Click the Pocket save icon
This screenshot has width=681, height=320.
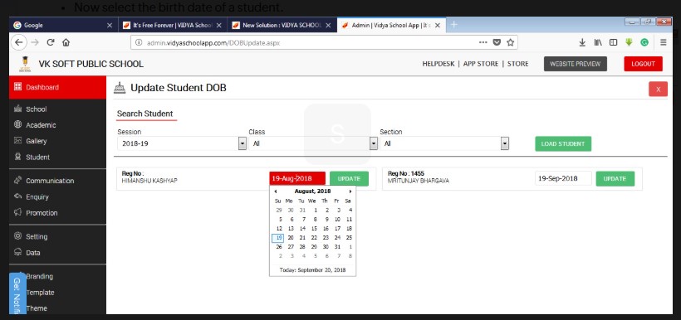tap(497, 42)
